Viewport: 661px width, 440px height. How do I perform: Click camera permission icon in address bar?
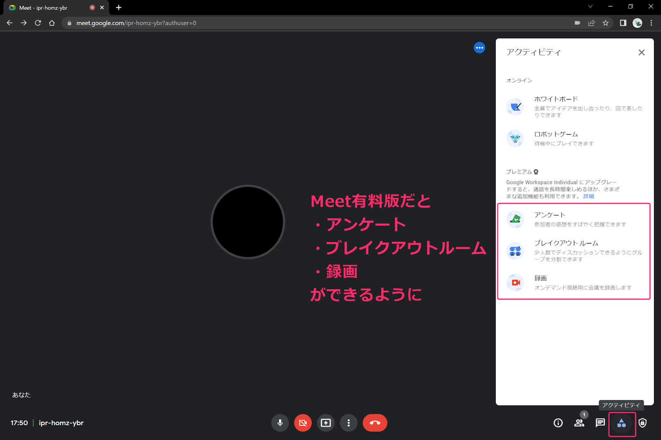pos(578,23)
